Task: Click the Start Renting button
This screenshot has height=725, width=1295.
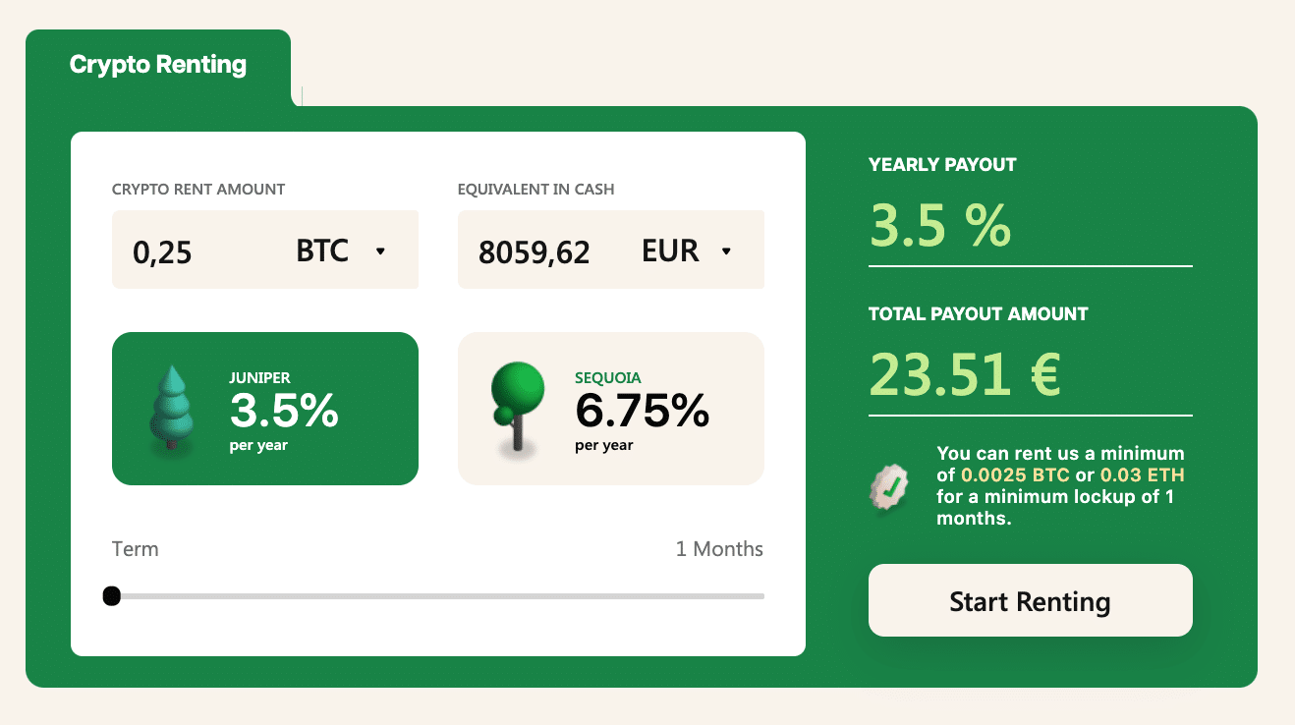Action: tap(1029, 600)
